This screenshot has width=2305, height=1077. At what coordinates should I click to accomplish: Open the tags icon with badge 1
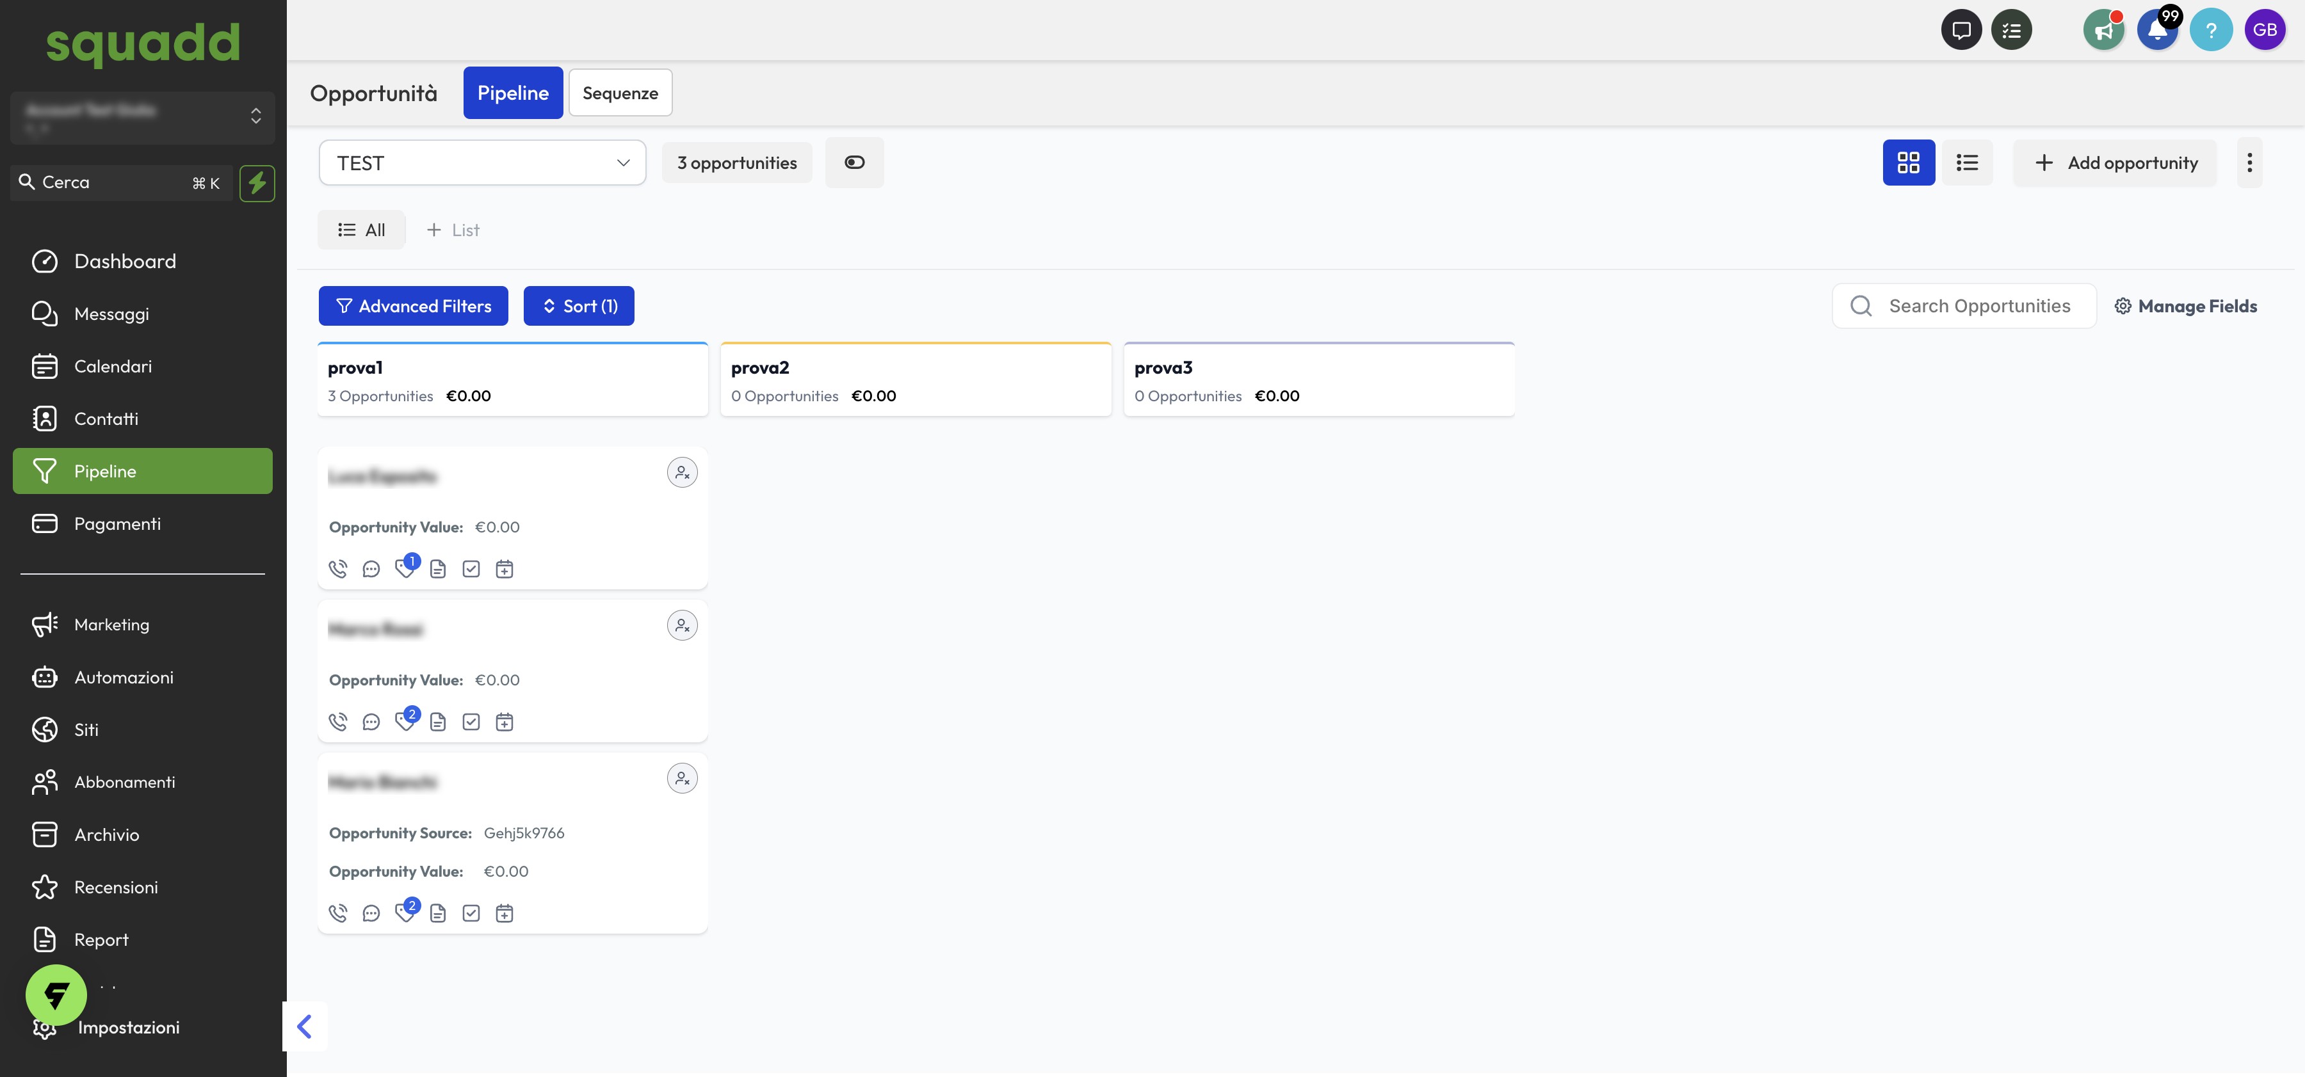pos(405,568)
